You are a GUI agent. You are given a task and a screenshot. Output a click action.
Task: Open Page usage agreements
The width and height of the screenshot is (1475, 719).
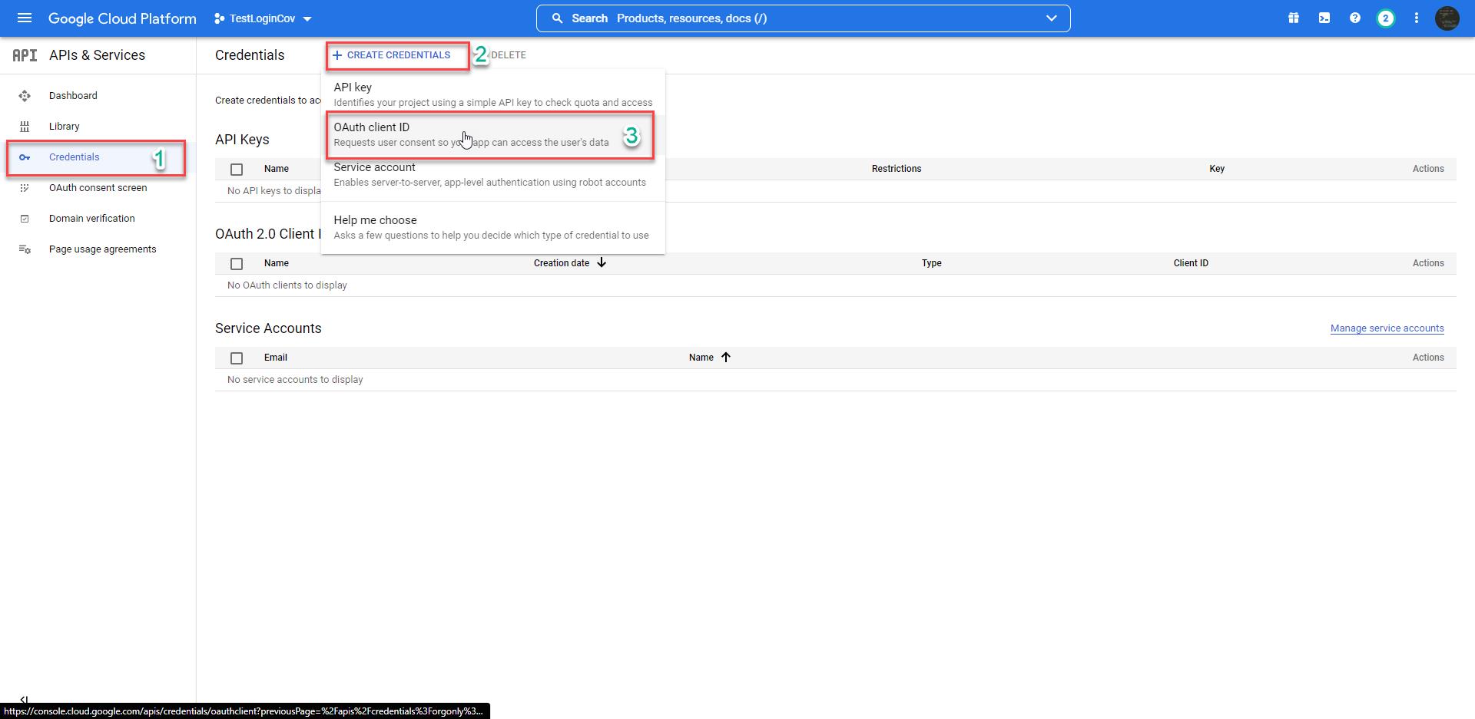coord(103,249)
